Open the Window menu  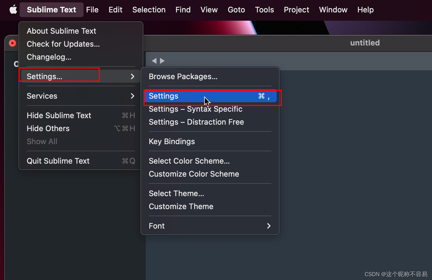pyautogui.click(x=333, y=10)
